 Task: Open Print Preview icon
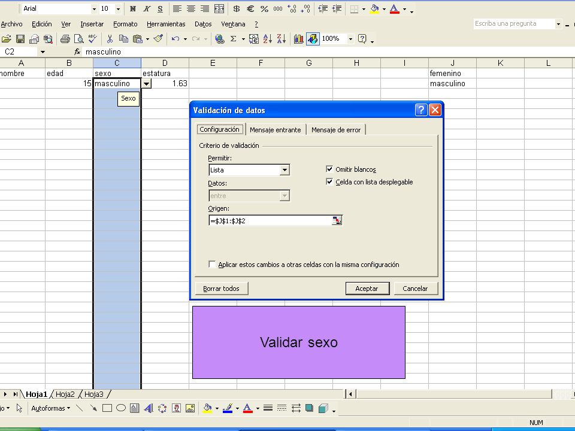pyautogui.click(x=78, y=39)
